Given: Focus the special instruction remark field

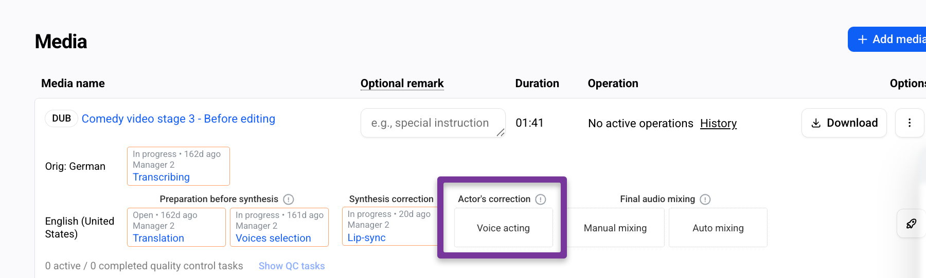Looking at the screenshot, I should [433, 123].
